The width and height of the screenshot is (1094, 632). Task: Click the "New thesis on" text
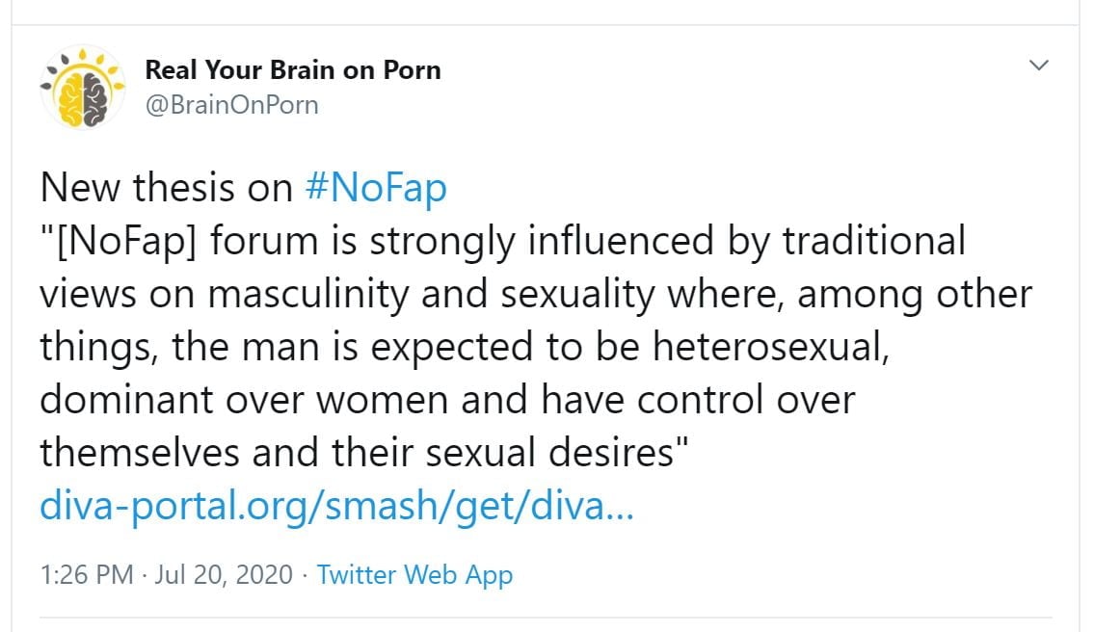tap(166, 188)
